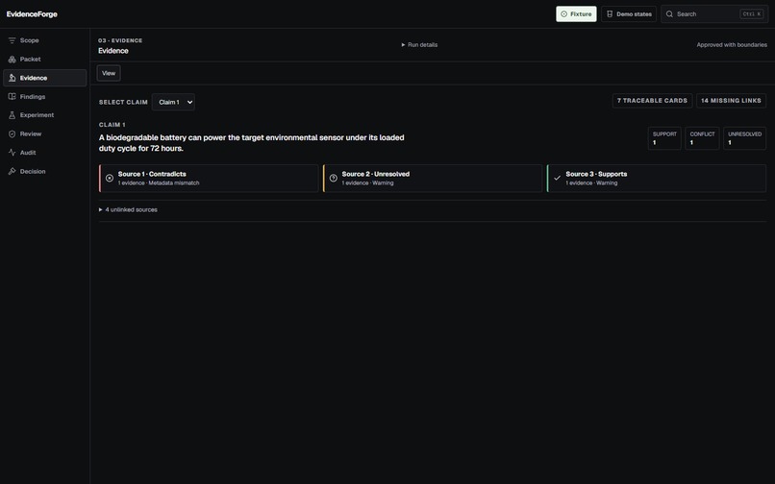This screenshot has width=775, height=484.
Task: Click the 7 Traceable Cards badge
Action: (653, 101)
